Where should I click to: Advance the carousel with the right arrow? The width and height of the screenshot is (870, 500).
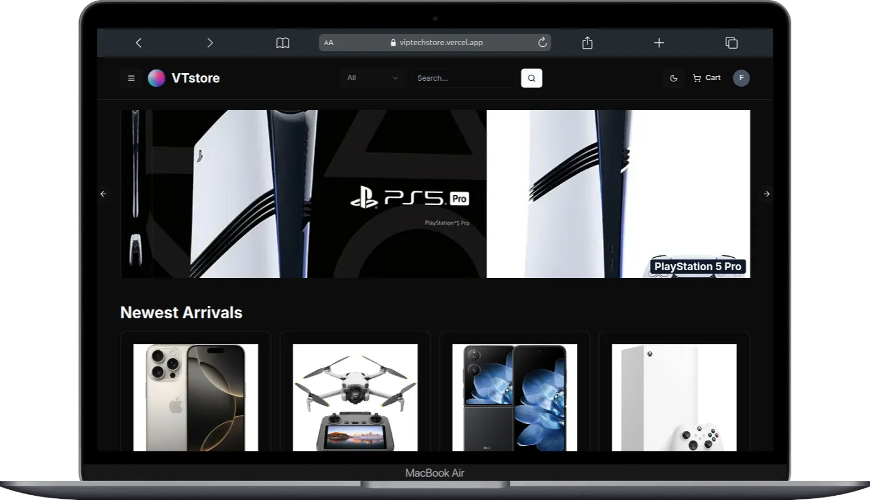pos(766,194)
